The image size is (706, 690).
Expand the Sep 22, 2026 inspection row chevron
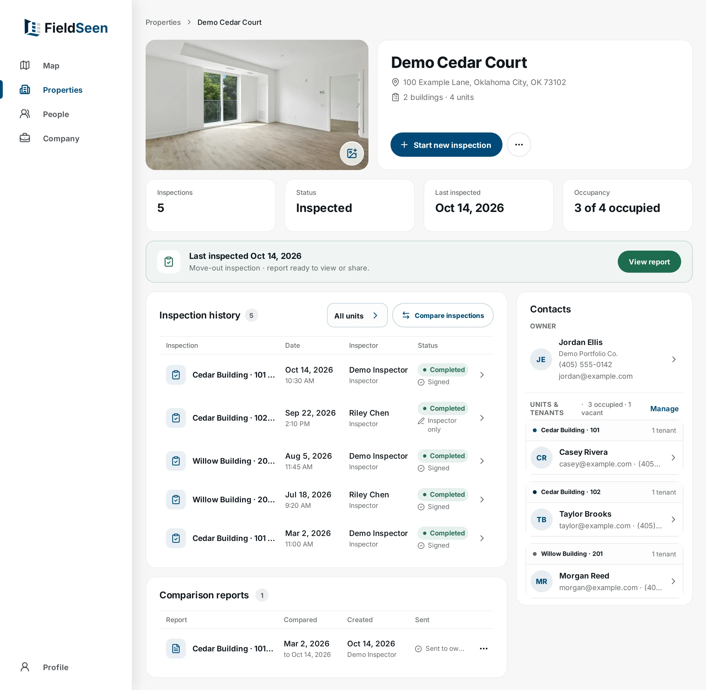pyautogui.click(x=482, y=418)
